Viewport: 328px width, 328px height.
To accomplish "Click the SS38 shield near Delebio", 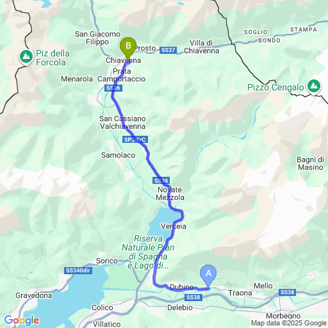I will click(x=193, y=297).
